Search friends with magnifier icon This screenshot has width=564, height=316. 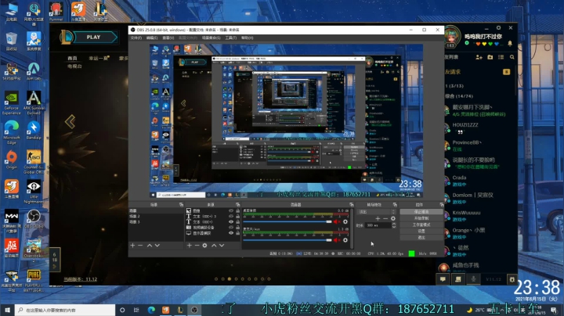click(512, 57)
